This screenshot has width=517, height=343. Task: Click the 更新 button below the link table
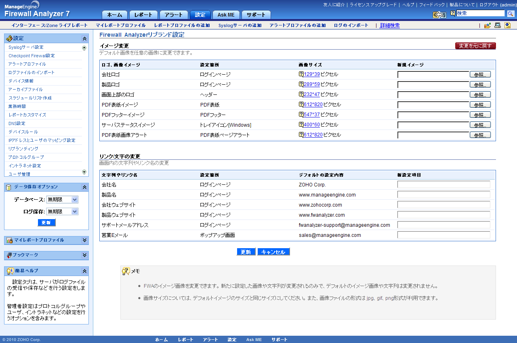click(246, 252)
